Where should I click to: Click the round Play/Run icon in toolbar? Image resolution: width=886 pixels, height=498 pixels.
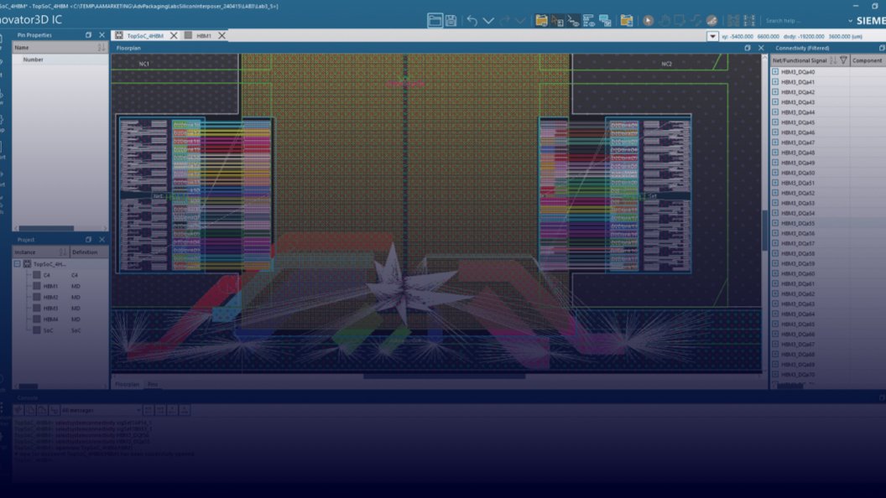648,20
